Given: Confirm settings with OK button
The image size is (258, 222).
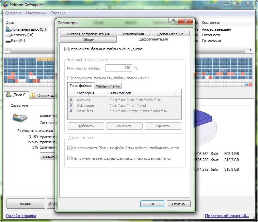Looking at the screenshot, I should coord(152,204).
